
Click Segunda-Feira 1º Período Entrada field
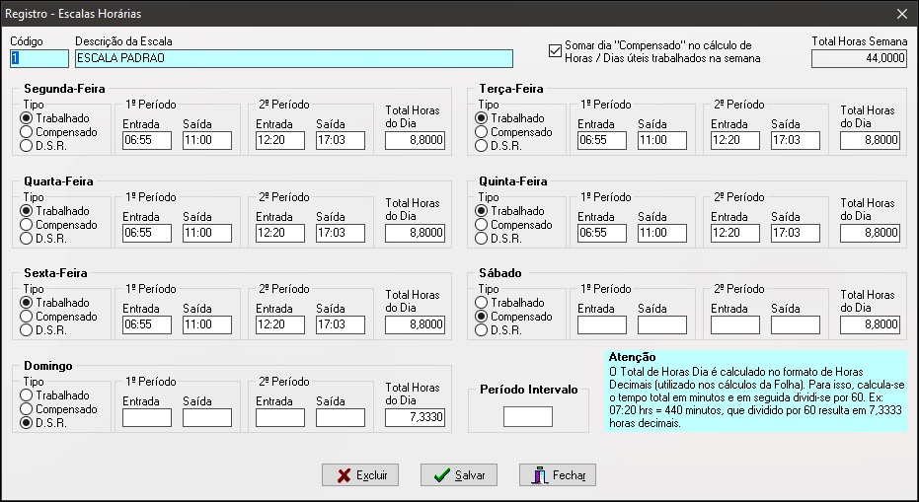[147, 141]
